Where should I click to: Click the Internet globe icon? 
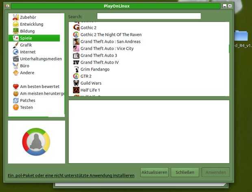(15, 52)
